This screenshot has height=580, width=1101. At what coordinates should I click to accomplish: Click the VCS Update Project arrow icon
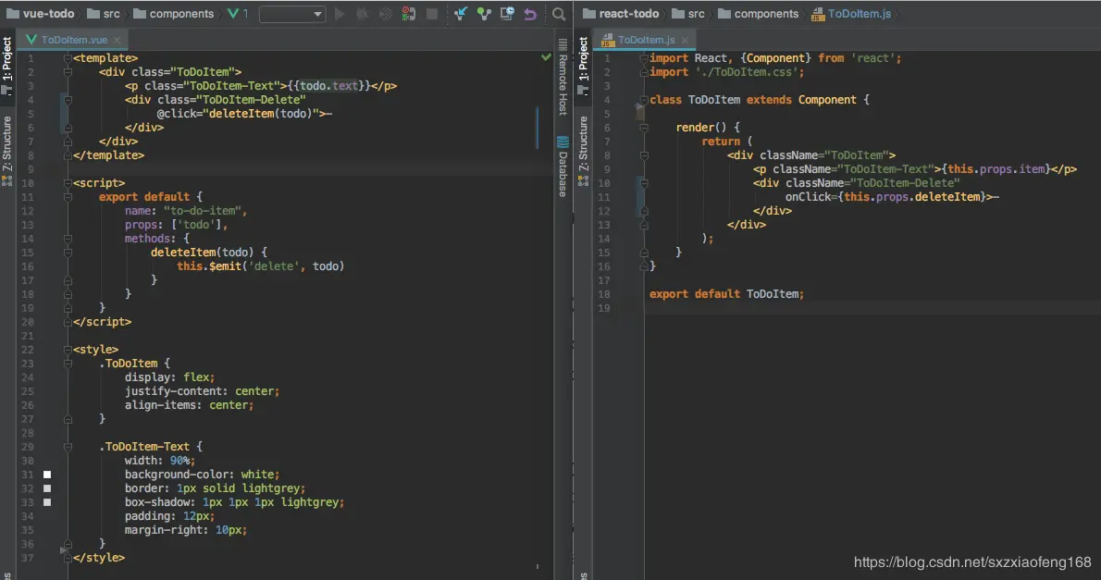point(461,14)
